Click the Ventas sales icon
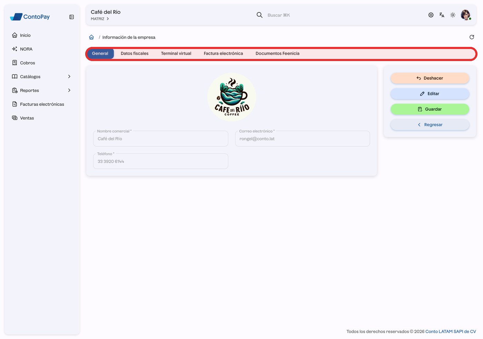This screenshot has width=483, height=339. [x=14, y=118]
